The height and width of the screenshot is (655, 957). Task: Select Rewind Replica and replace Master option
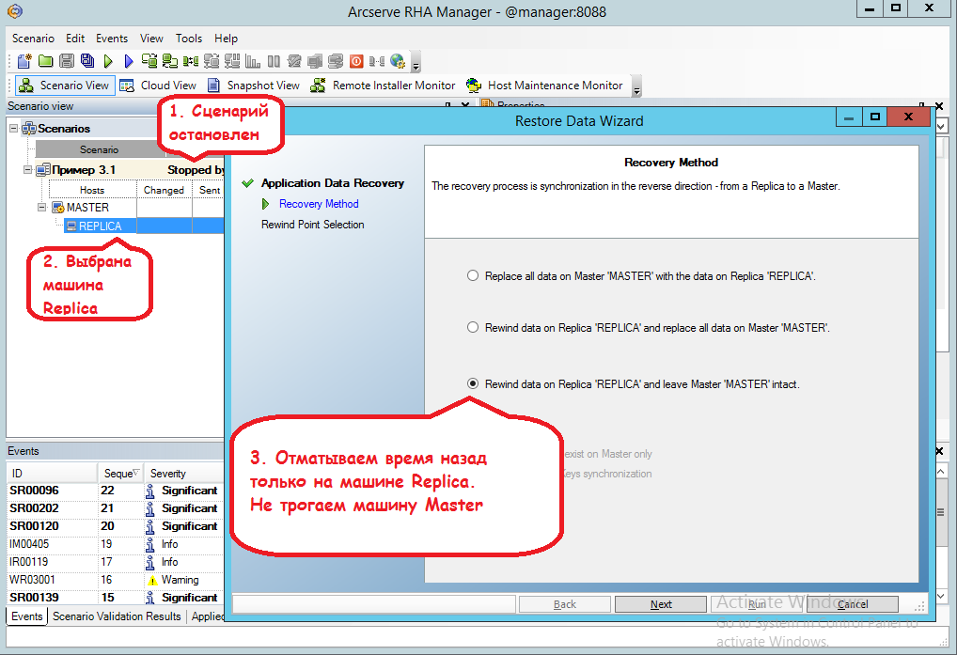(x=473, y=327)
